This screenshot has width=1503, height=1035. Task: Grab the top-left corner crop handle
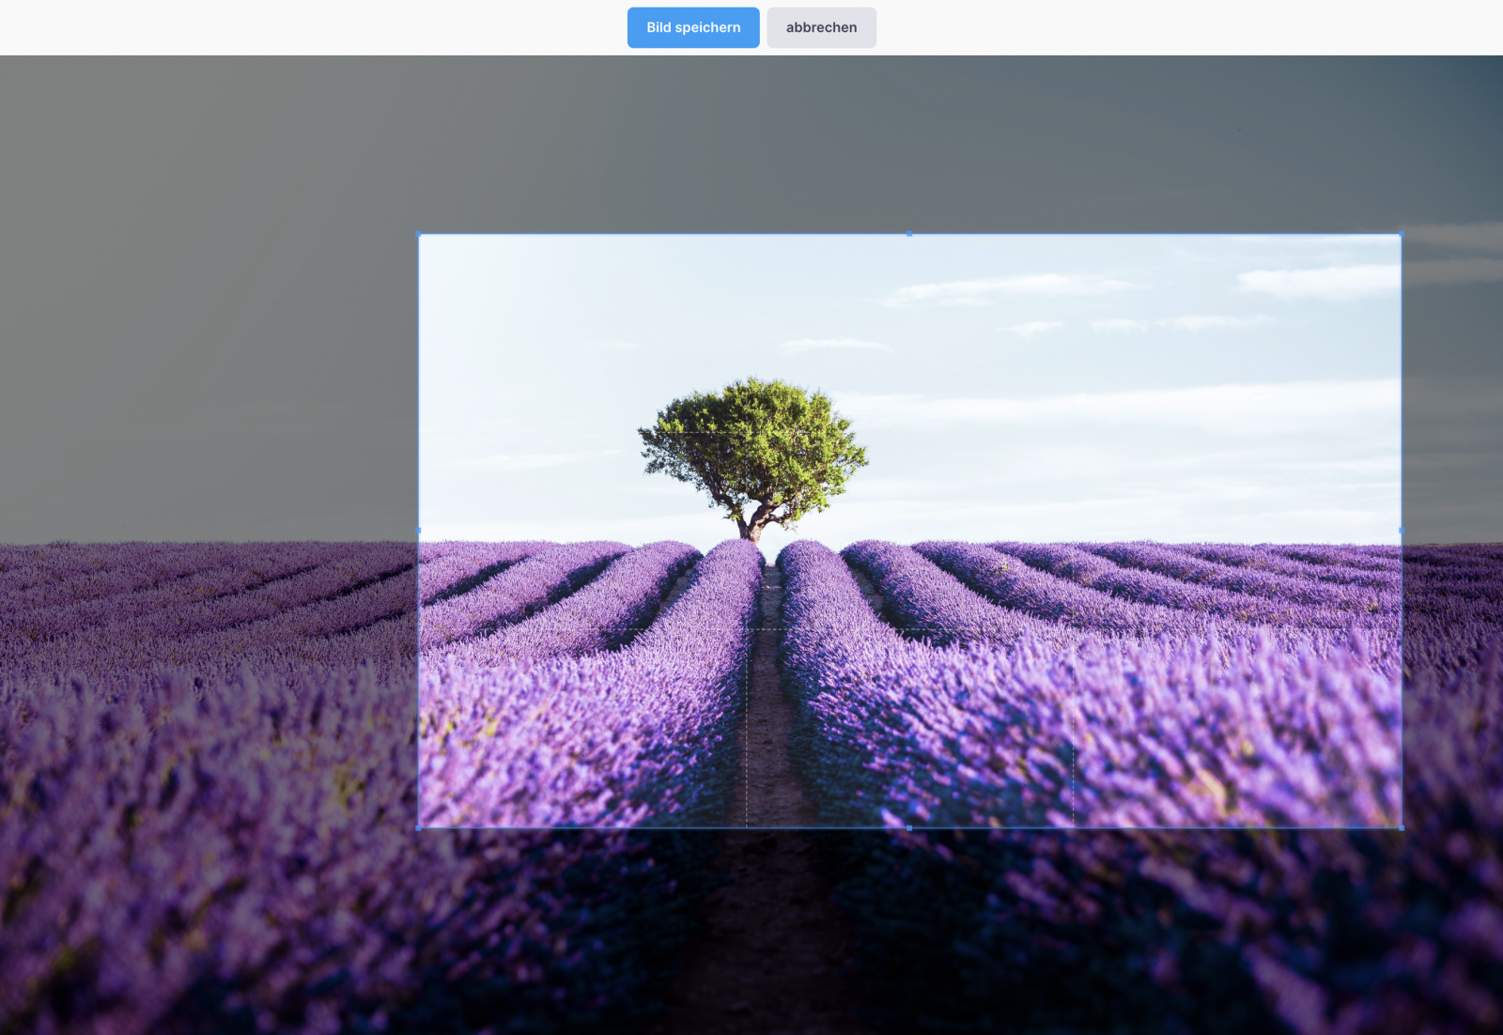pos(418,234)
